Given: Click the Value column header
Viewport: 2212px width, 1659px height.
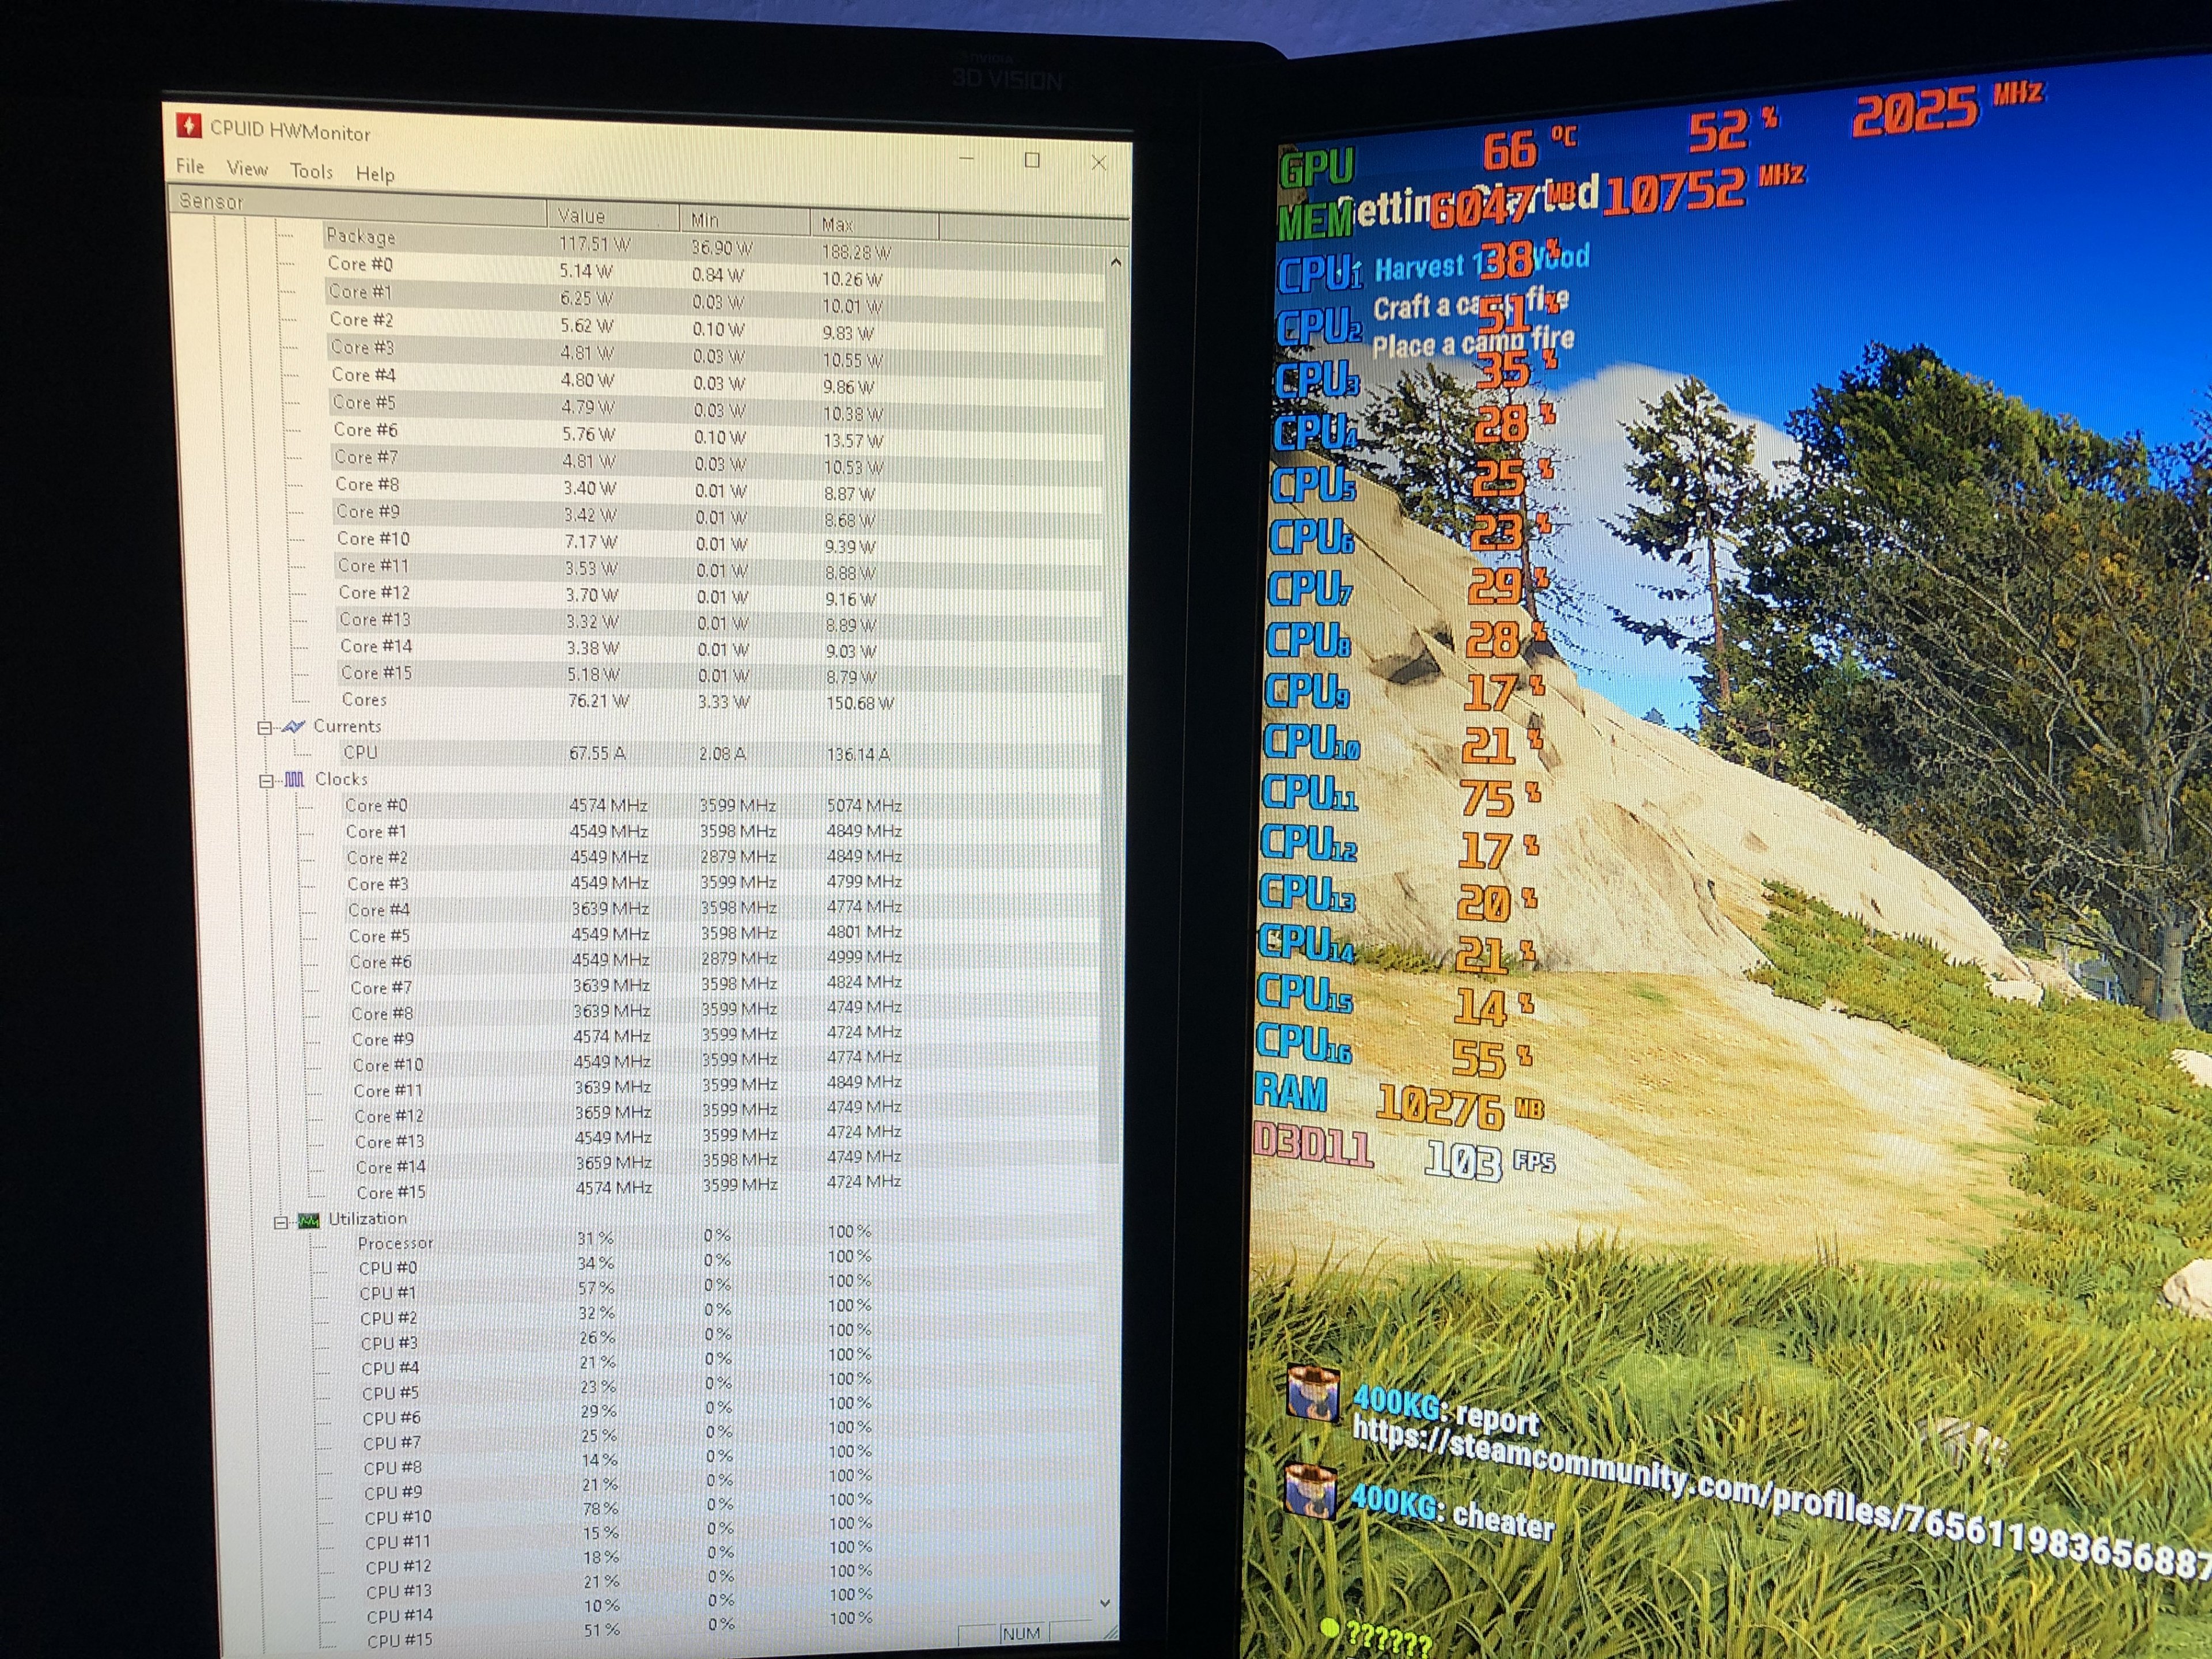Looking at the screenshot, I should pyautogui.click(x=581, y=216).
